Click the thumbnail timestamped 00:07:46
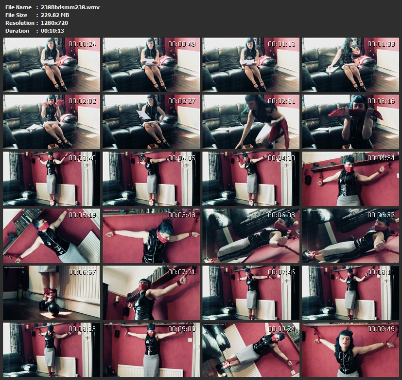 tap(251, 293)
